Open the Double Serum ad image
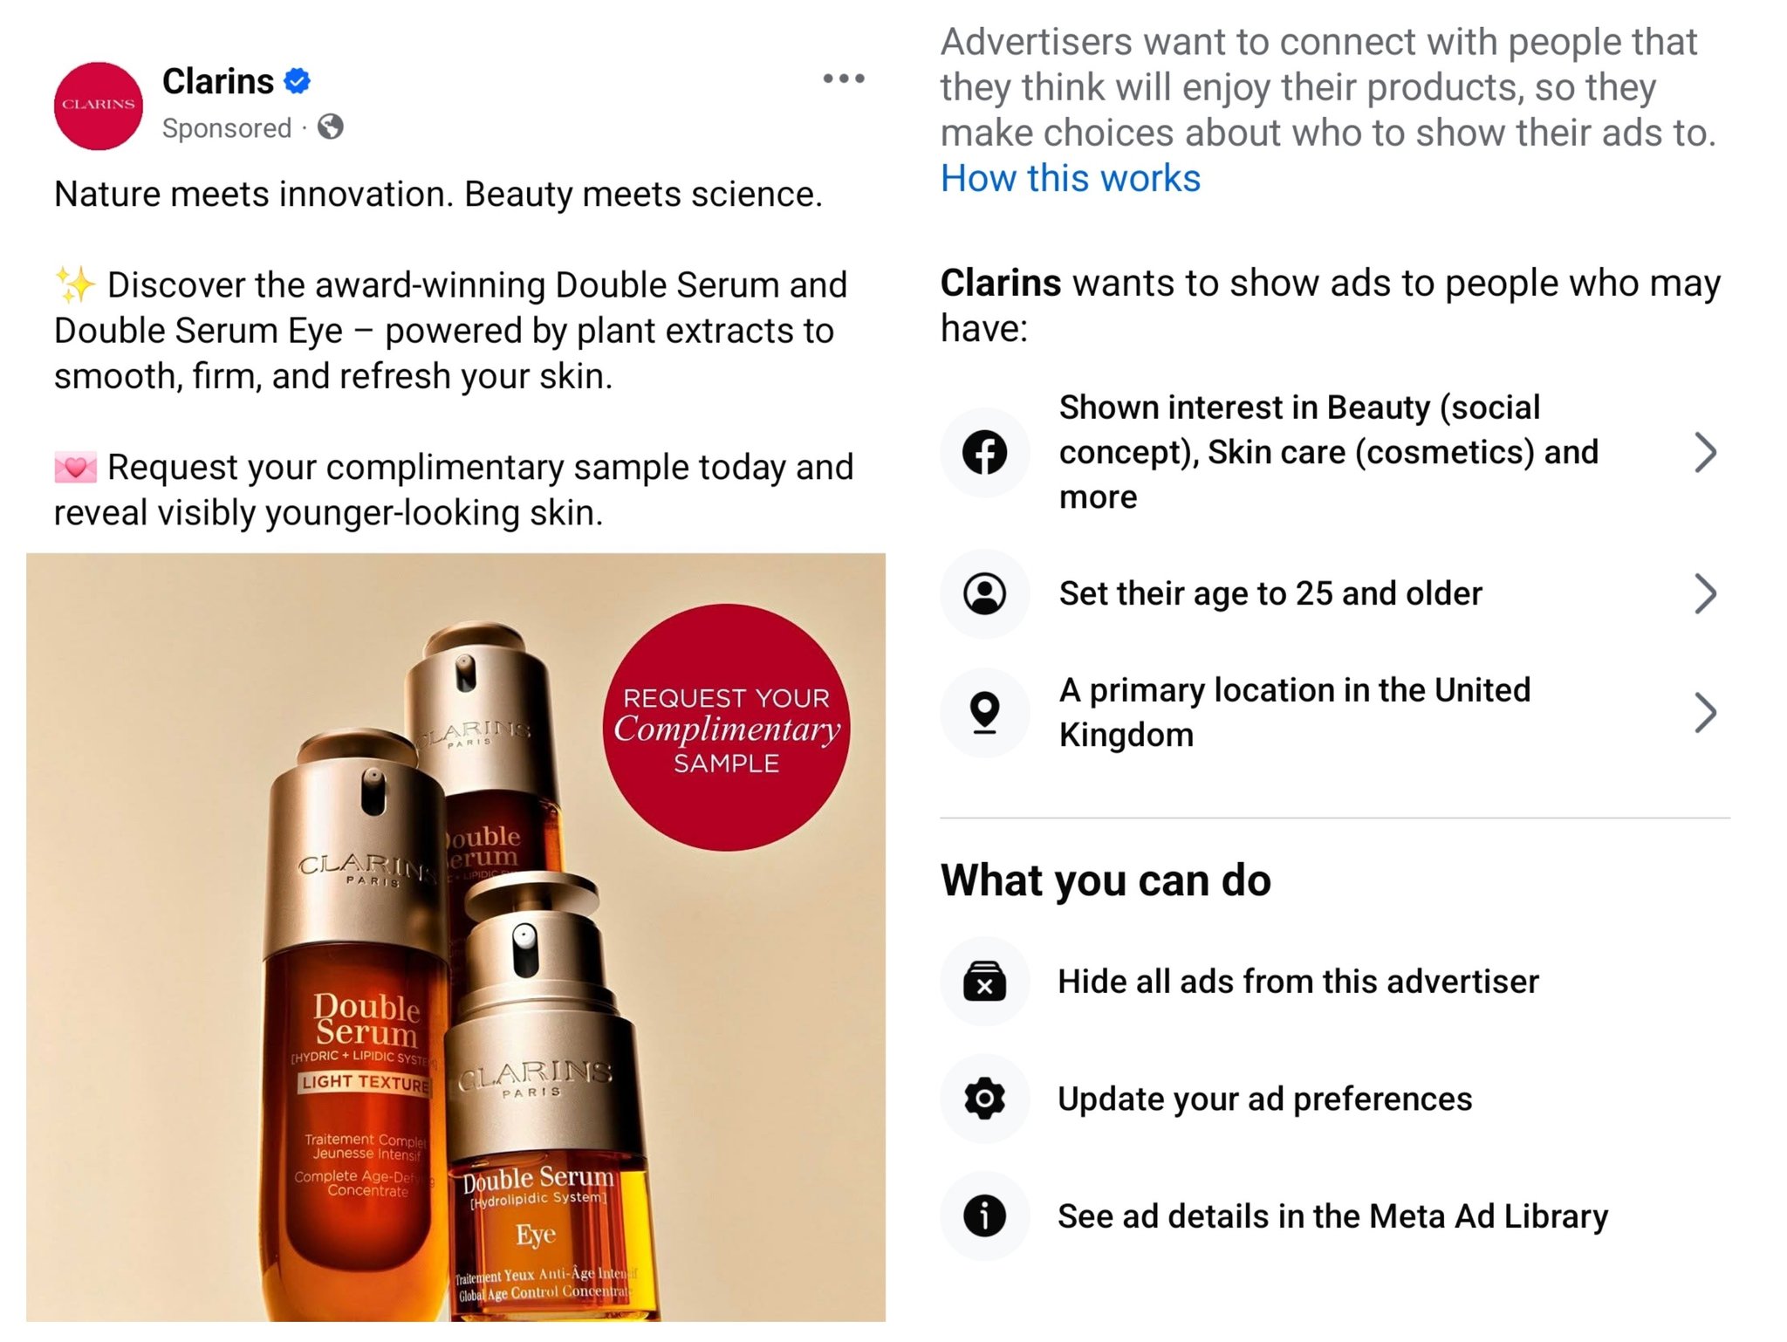The width and height of the screenshot is (1787, 1342). (455, 937)
